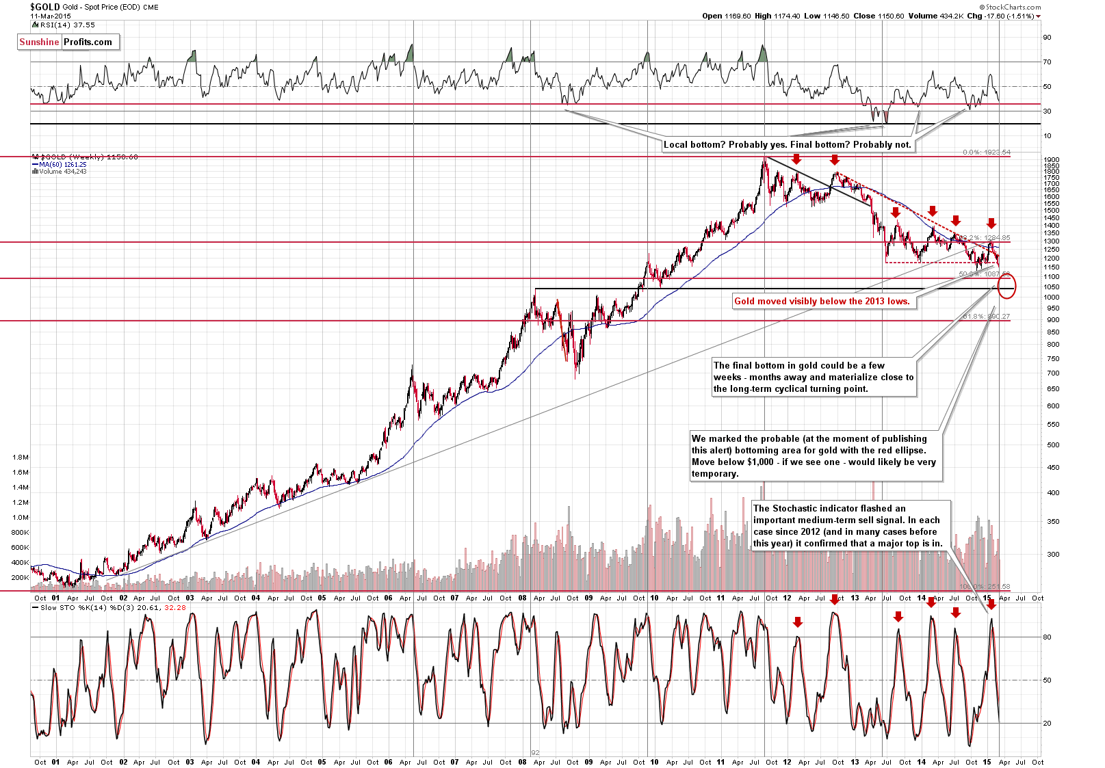
Task: Click the 20 level on stochastic axis
Action: 1047,724
